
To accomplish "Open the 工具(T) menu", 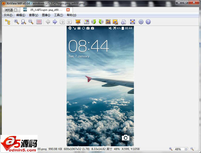I will coord(58,15).
